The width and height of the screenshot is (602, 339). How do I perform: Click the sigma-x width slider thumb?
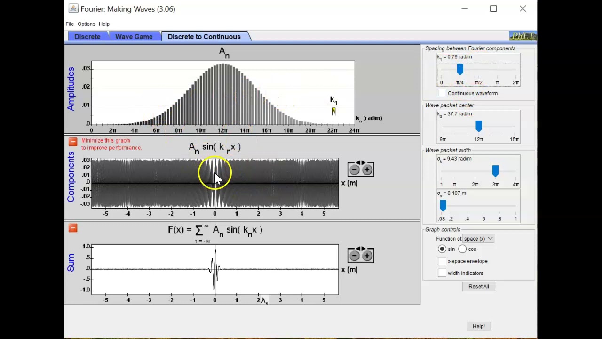443,205
